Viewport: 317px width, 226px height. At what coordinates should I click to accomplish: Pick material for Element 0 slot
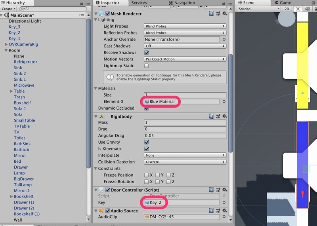tap(224, 102)
